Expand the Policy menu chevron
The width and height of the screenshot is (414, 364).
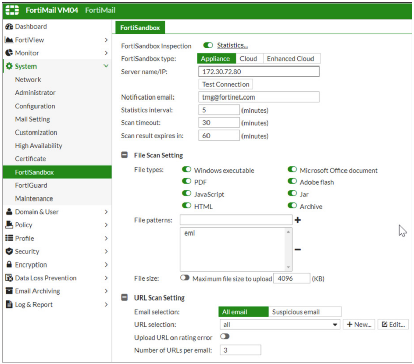click(x=106, y=225)
